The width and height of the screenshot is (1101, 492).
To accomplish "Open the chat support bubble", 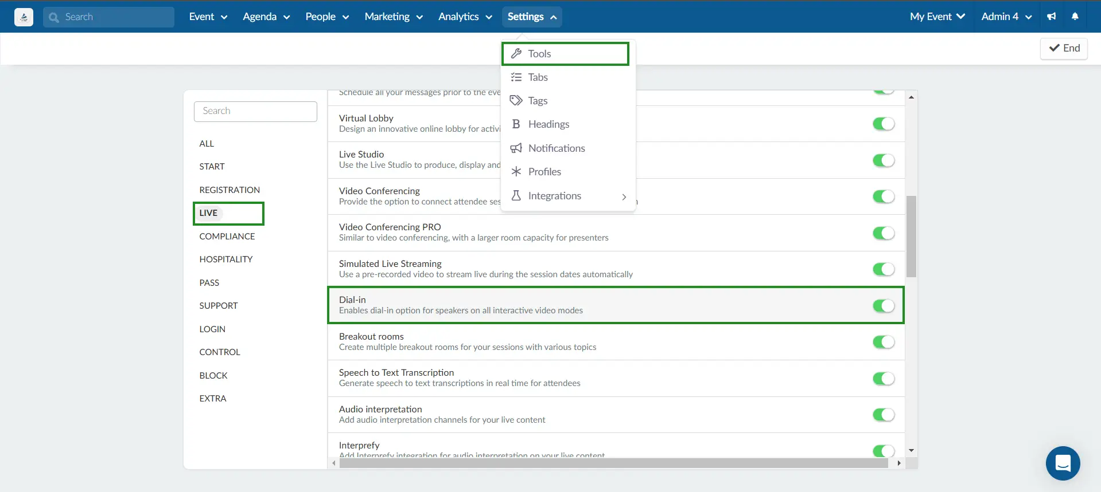I will pos(1063,463).
